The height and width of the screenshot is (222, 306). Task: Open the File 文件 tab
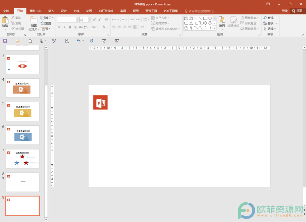(6, 11)
